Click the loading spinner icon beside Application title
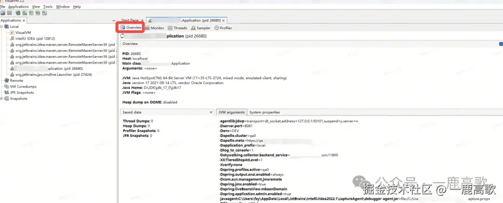Image resolution: width=503 pixels, height=203 pixels. (122, 36)
